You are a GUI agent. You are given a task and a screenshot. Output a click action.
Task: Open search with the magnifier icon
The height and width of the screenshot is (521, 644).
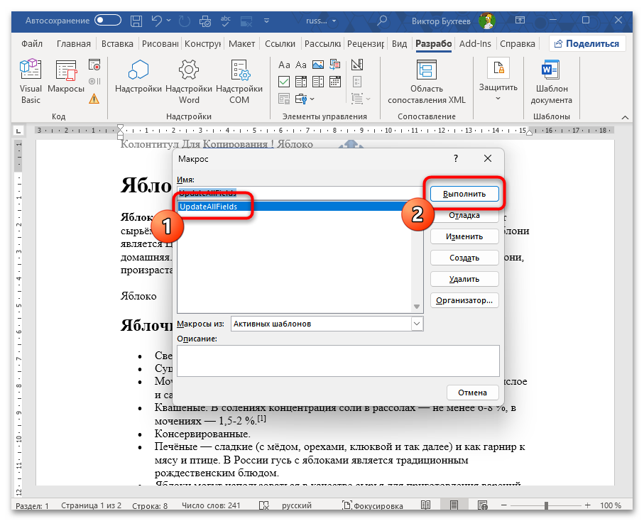(382, 20)
